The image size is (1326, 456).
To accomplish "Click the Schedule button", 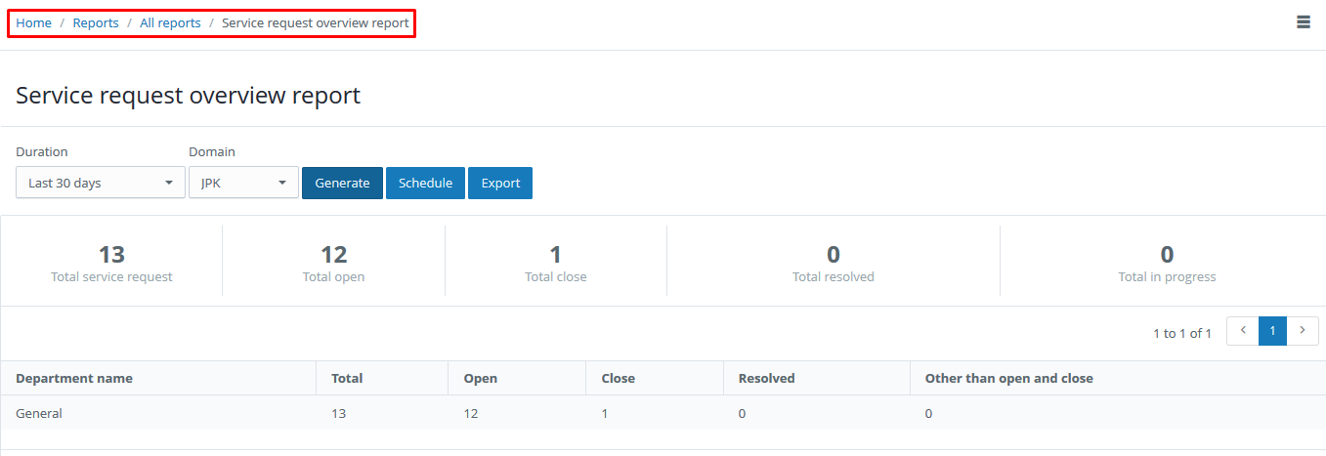I will coord(425,183).
